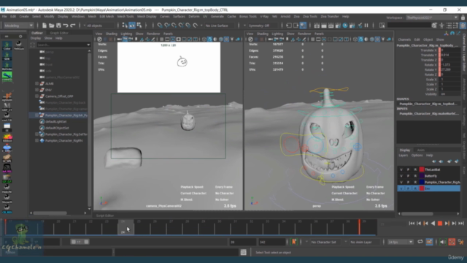
Task: Switch to the Anim layer tab
Action: click(x=420, y=150)
